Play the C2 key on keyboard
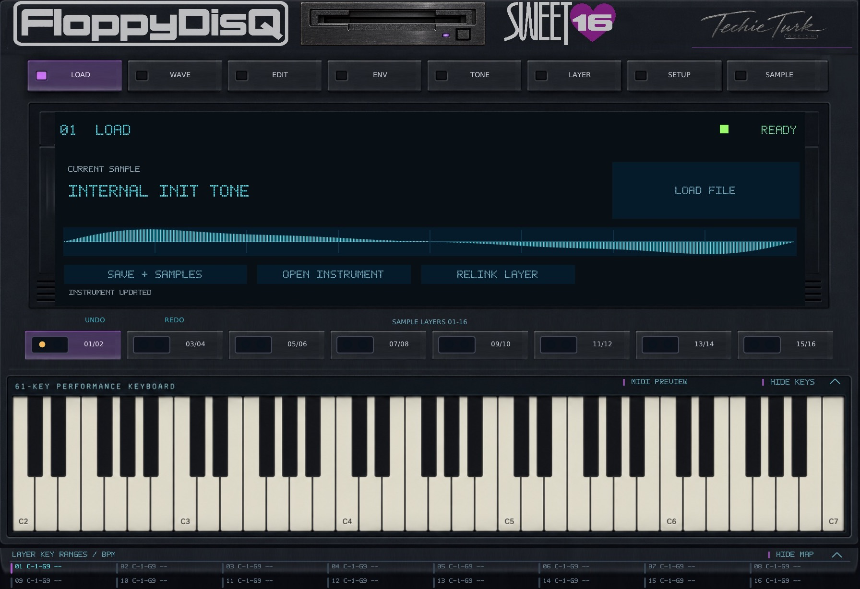 point(23,504)
